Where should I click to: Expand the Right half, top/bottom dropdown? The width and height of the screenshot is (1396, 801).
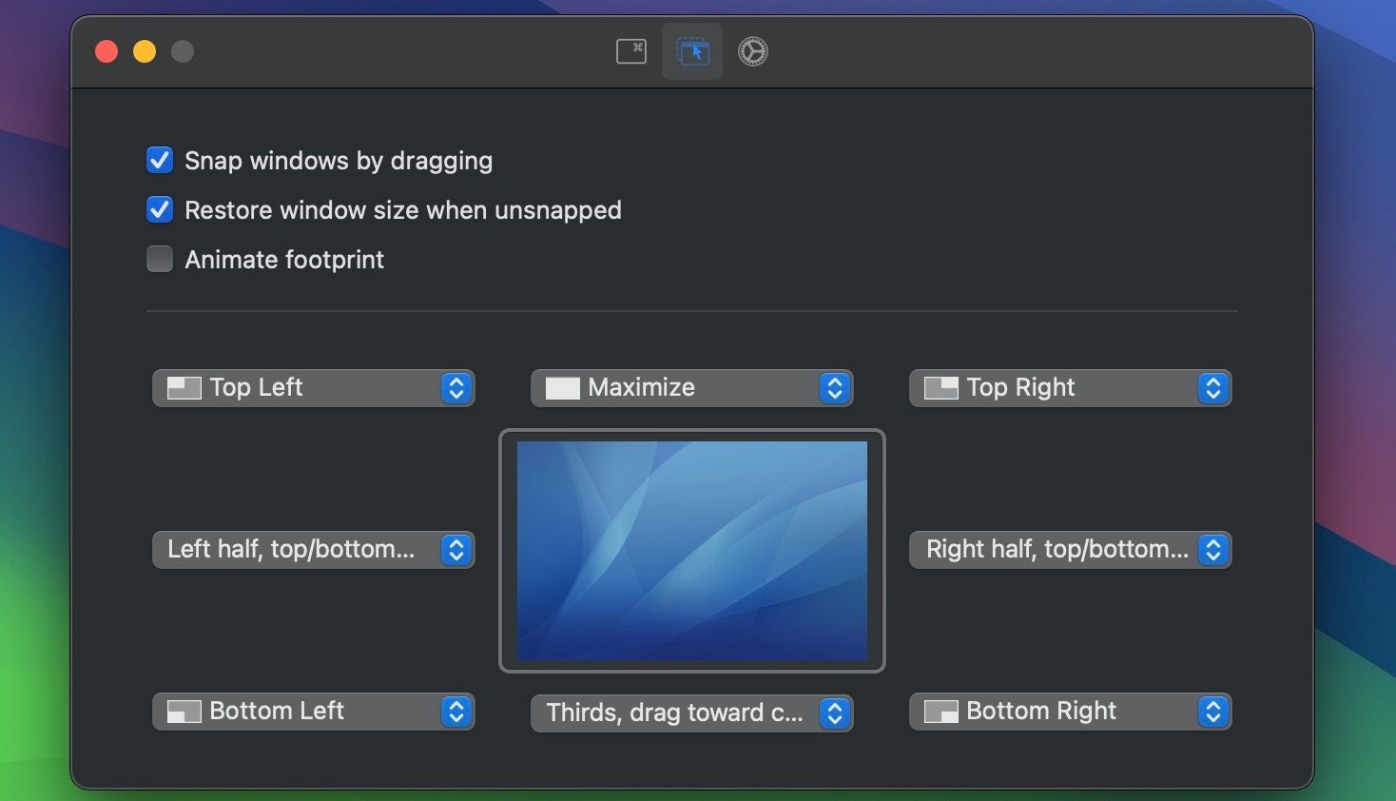tap(1212, 550)
